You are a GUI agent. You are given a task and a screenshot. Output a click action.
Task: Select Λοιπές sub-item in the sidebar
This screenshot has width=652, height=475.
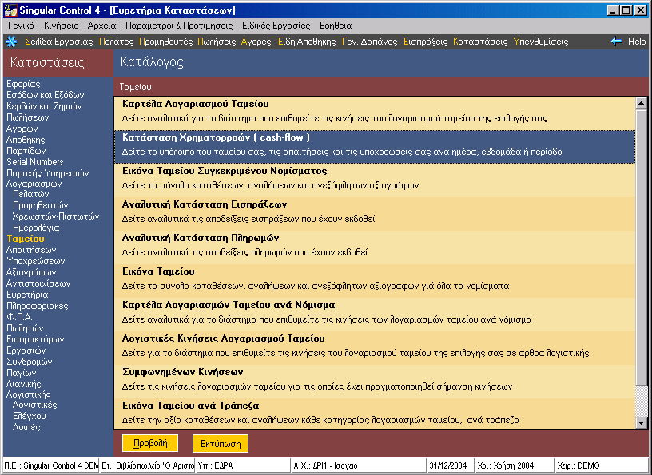pos(26,427)
